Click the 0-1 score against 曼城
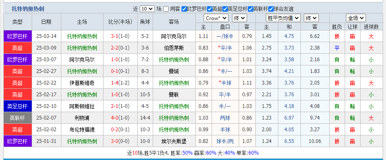 (x=114, y=72)
